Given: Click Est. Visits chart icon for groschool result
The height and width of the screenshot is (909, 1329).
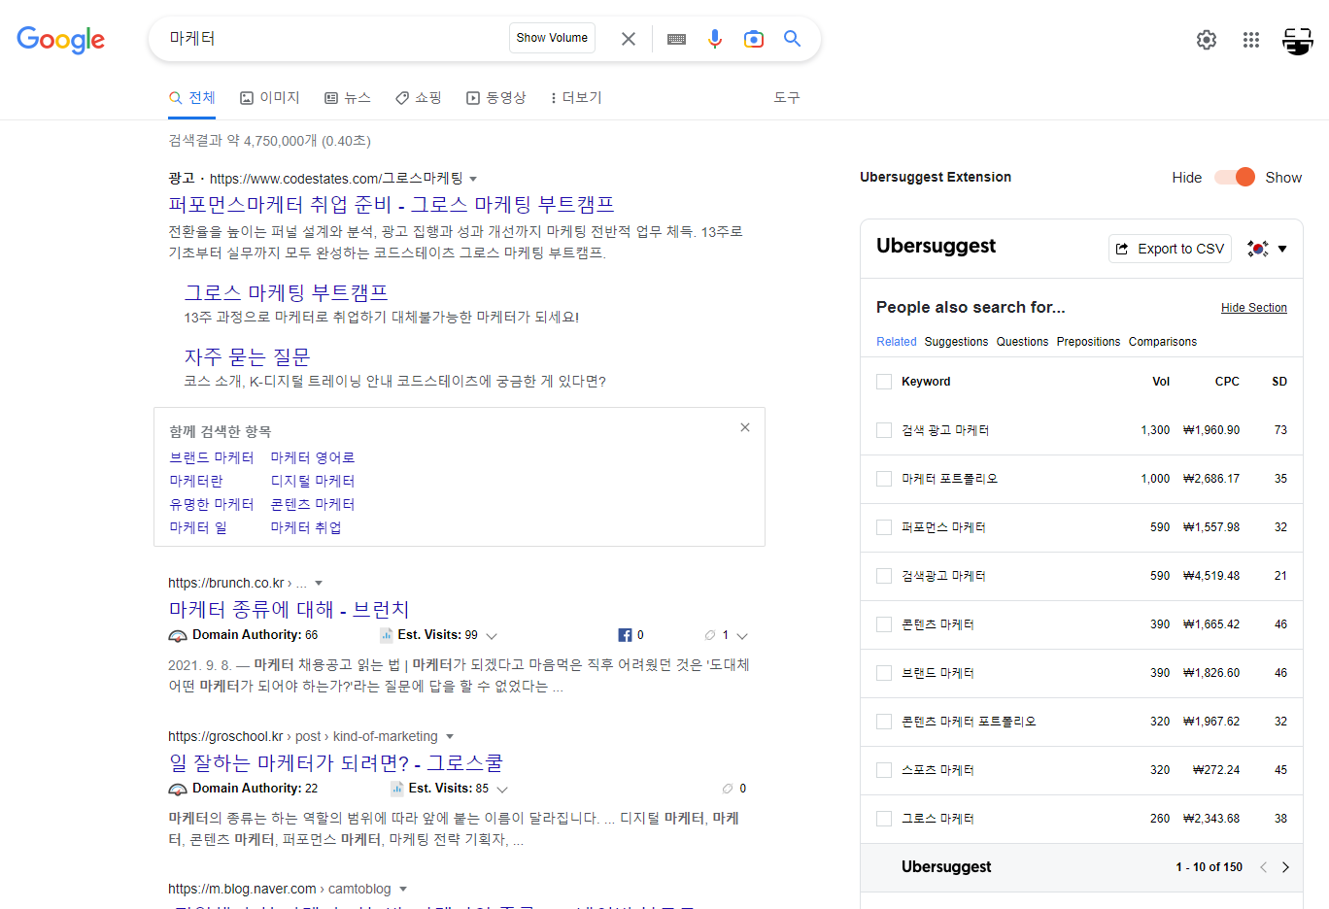Looking at the screenshot, I should click(397, 789).
